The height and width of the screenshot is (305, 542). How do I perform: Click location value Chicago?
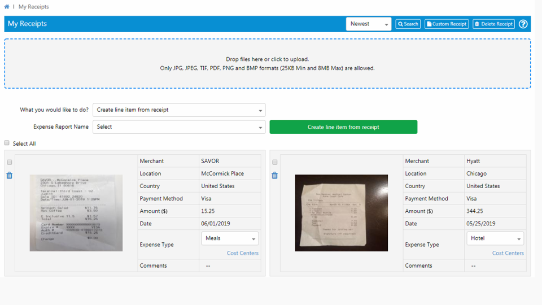pos(477,173)
